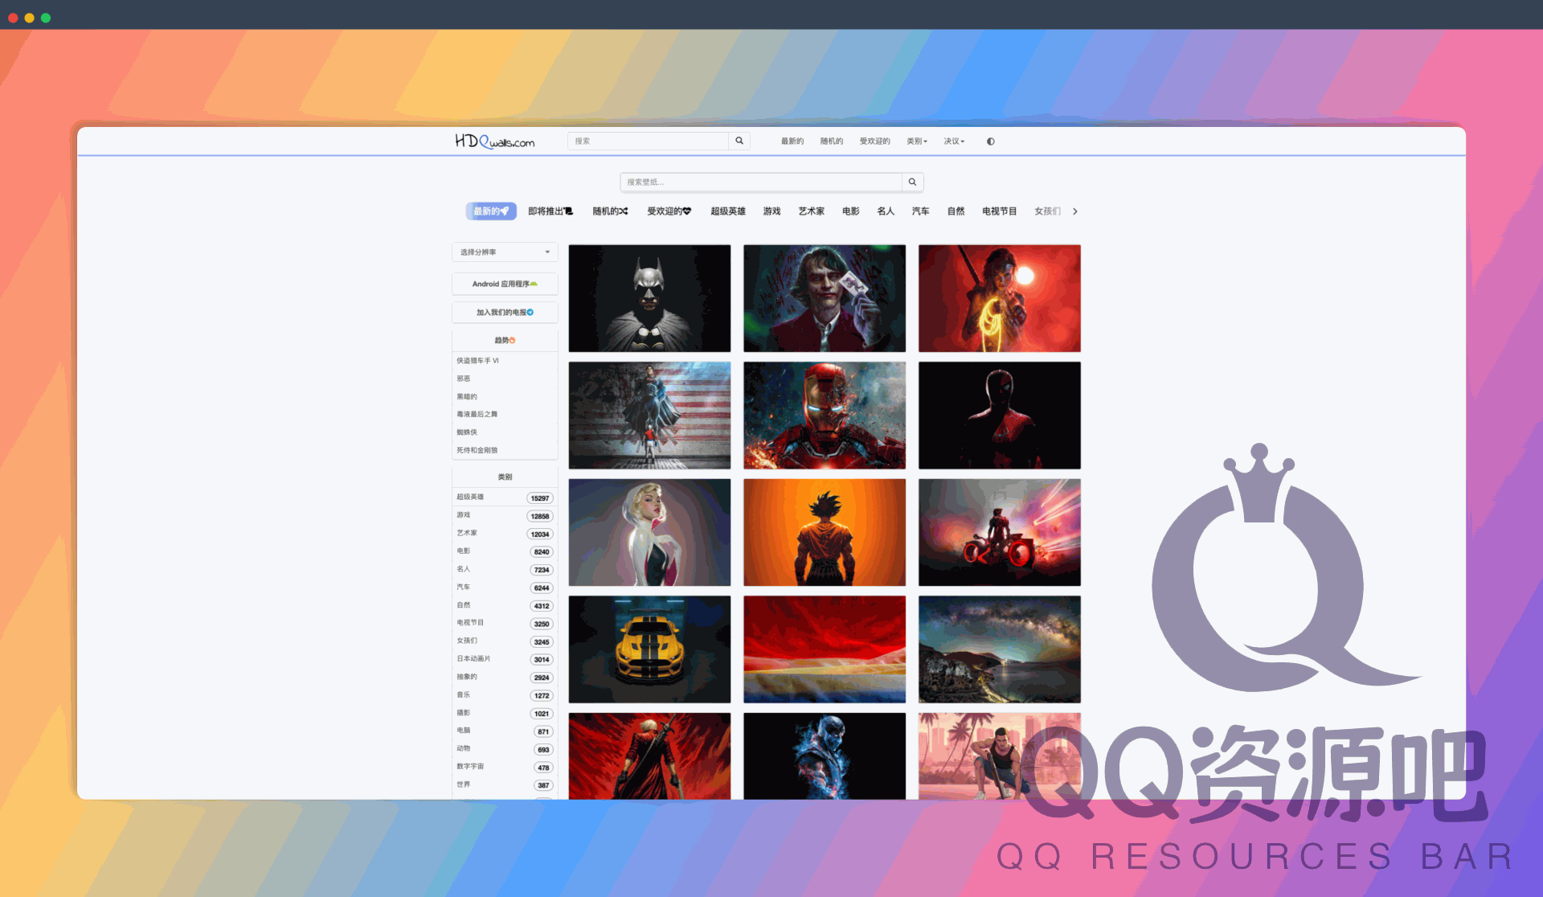Open the 决议 dropdown in the navbar

coord(954,141)
